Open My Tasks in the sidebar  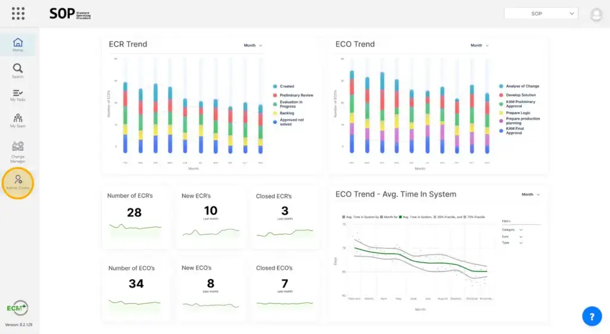pyautogui.click(x=18, y=95)
